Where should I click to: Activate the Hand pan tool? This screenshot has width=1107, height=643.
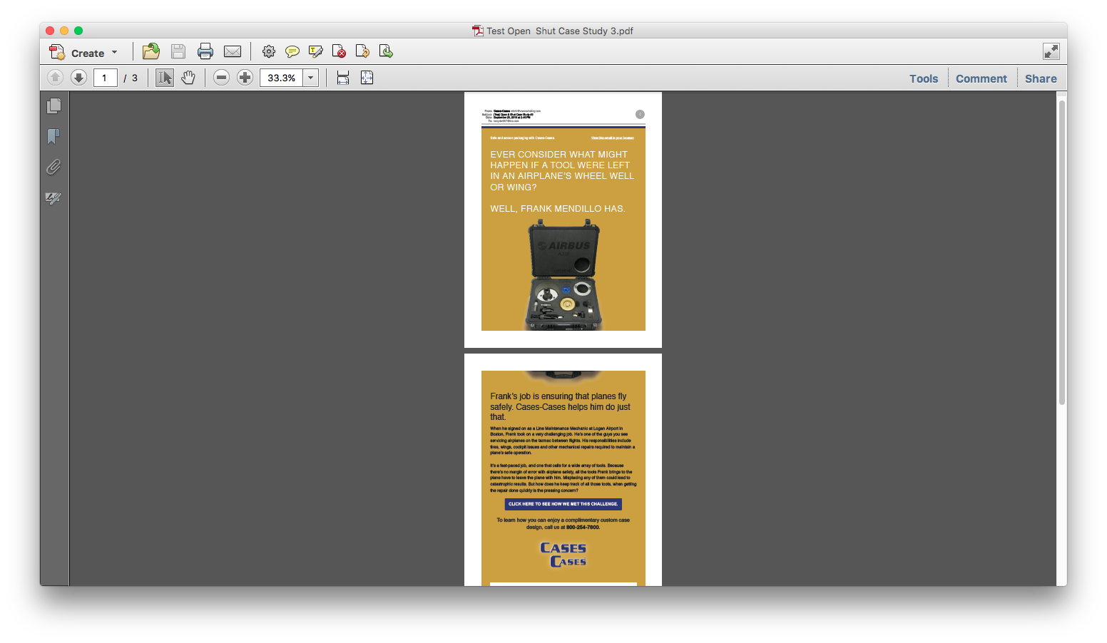tap(188, 78)
